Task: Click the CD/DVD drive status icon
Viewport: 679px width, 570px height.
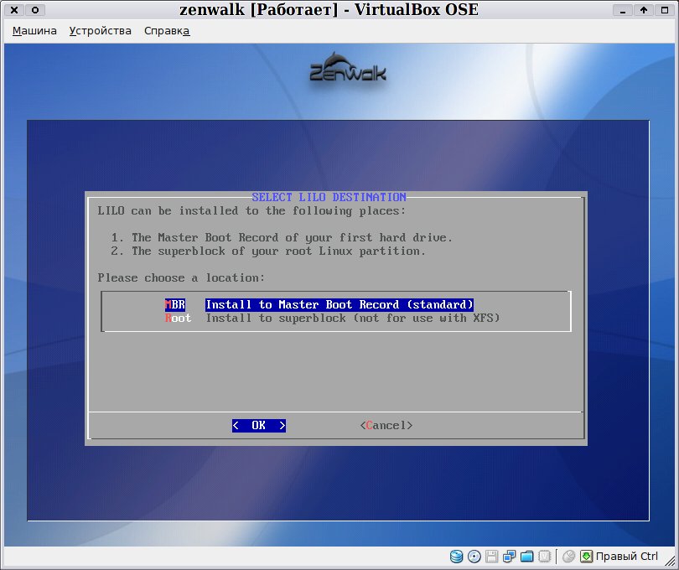Action: click(x=474, y=556)
